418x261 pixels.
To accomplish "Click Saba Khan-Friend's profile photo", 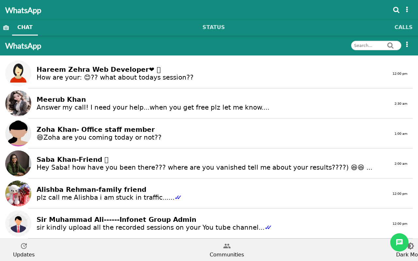I will pyautogui.click(x=18, y=163).
